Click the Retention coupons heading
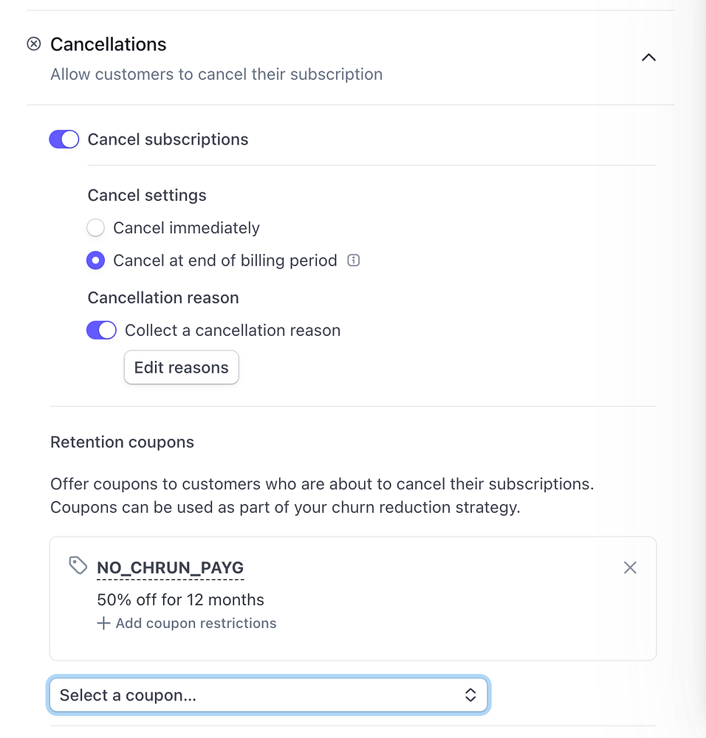The image size is (706, 738). [122, 442]
